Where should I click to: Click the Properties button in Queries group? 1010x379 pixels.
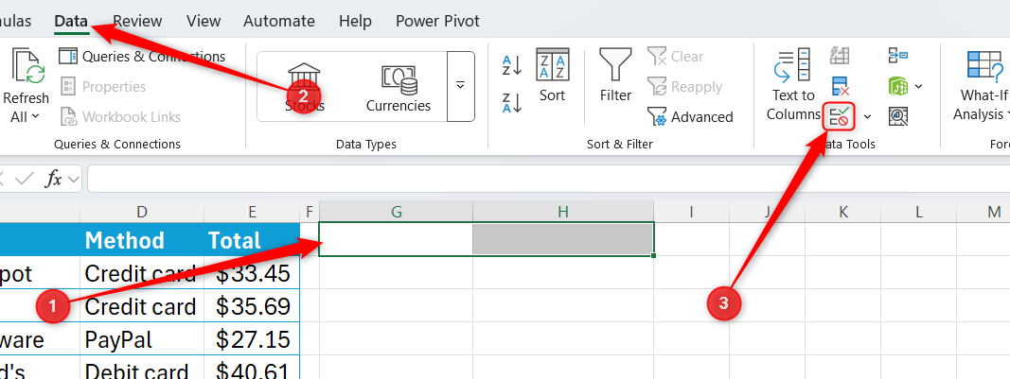click(x=103, y=87)
